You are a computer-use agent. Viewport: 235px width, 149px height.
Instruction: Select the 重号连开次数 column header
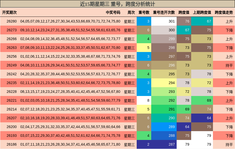tap(164, 12)
